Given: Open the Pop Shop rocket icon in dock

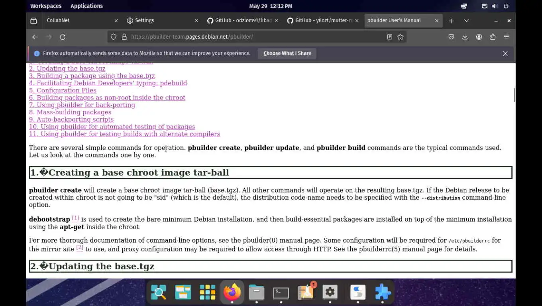Looking at the screenshot, I should tap(306, 292).
